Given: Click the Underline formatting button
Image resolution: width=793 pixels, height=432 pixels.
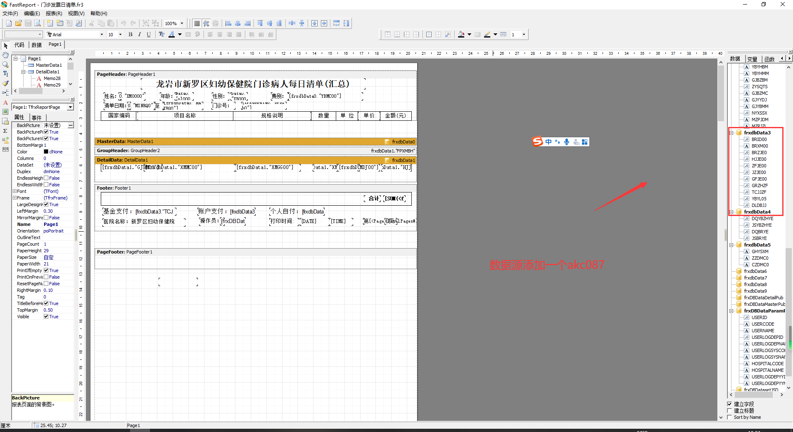Looking at the screenshot, I should coord(149,35).
